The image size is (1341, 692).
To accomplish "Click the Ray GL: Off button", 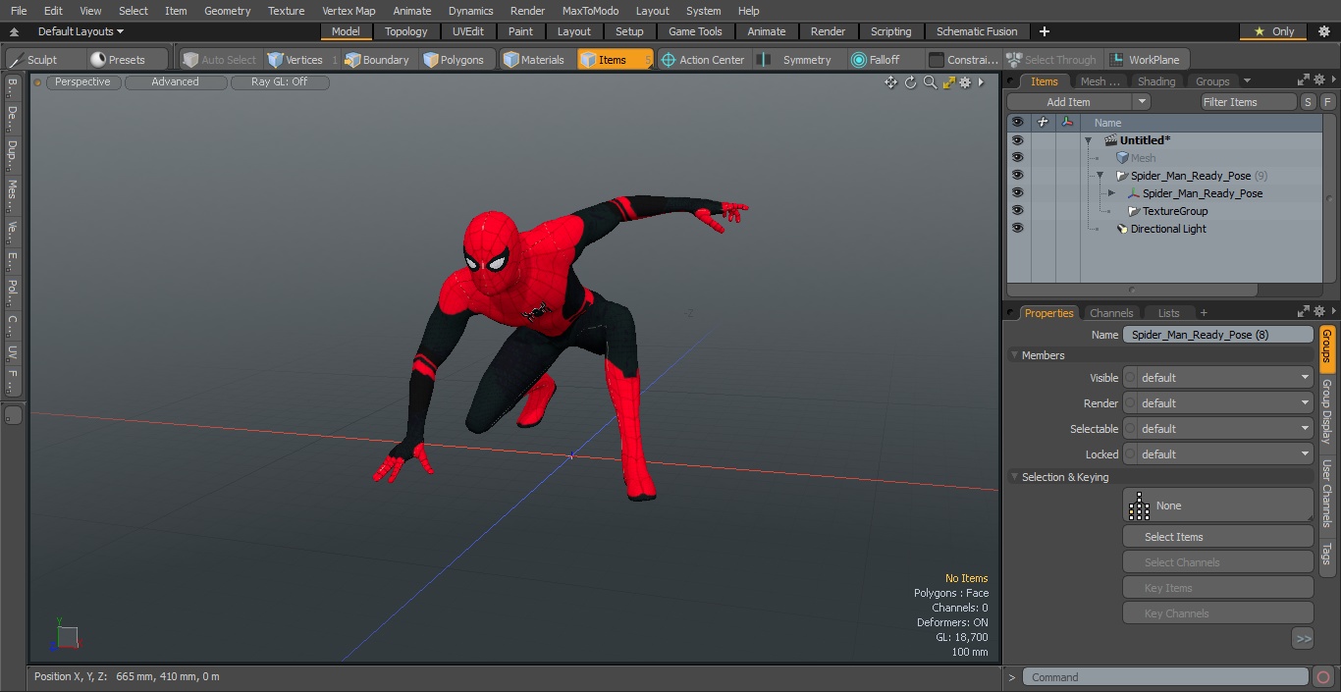I will click(280, 82).
